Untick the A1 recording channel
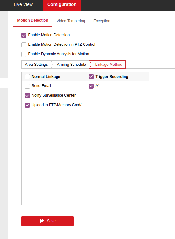Screen dimensions: 175x239 (91, 86)
